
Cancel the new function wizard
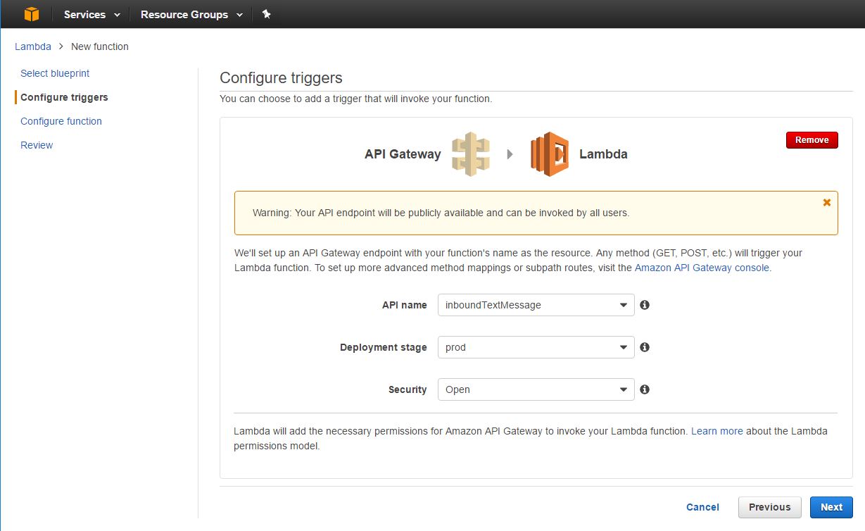point(702,507)
